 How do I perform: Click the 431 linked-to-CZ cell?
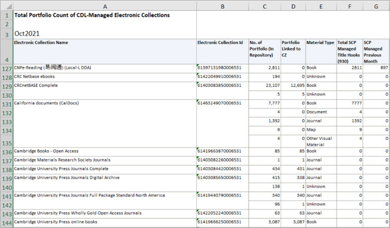point(293,169)
